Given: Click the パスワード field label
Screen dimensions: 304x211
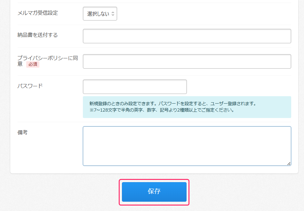Looking at the screenshot, I should (30, 86).
